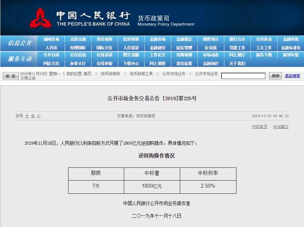The image size is (304, 227).
Task: Select 金融研究 in the navigation
Action: [x=158, y=48]
